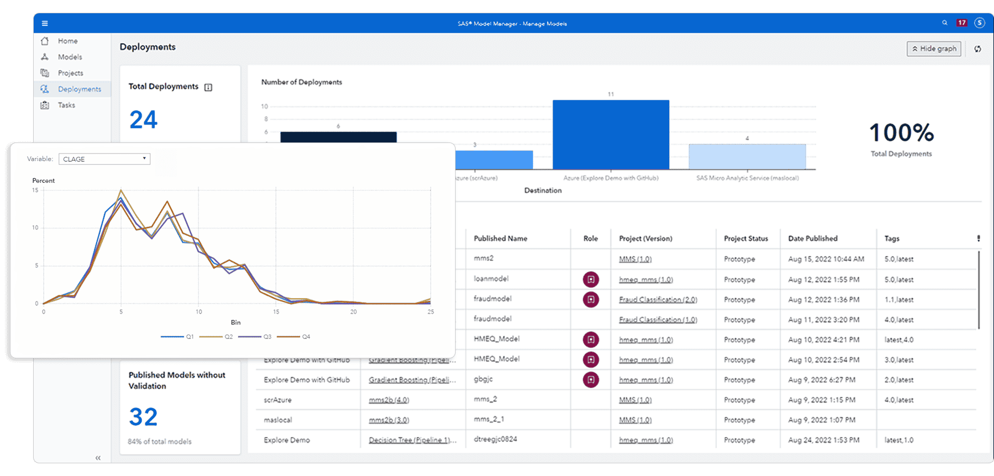Click the maslocal destination cell
This screenshot has width=994, height=476.
[278, 420]
